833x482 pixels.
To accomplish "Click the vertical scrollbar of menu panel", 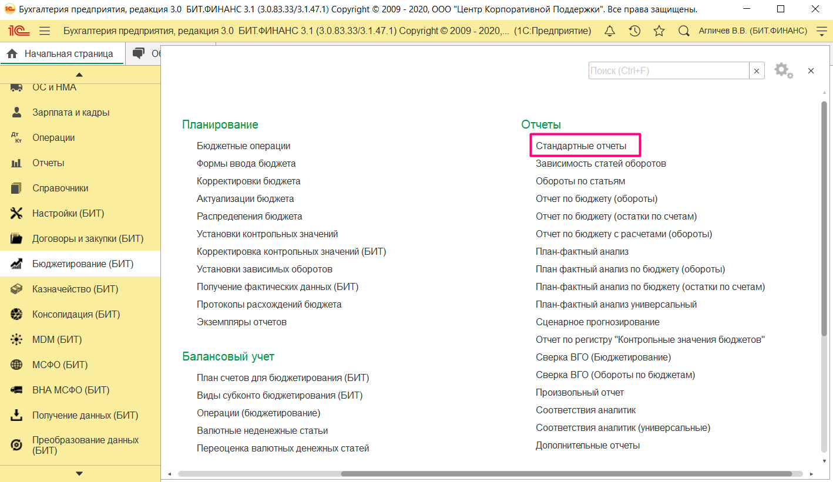I will coord(824,218).
